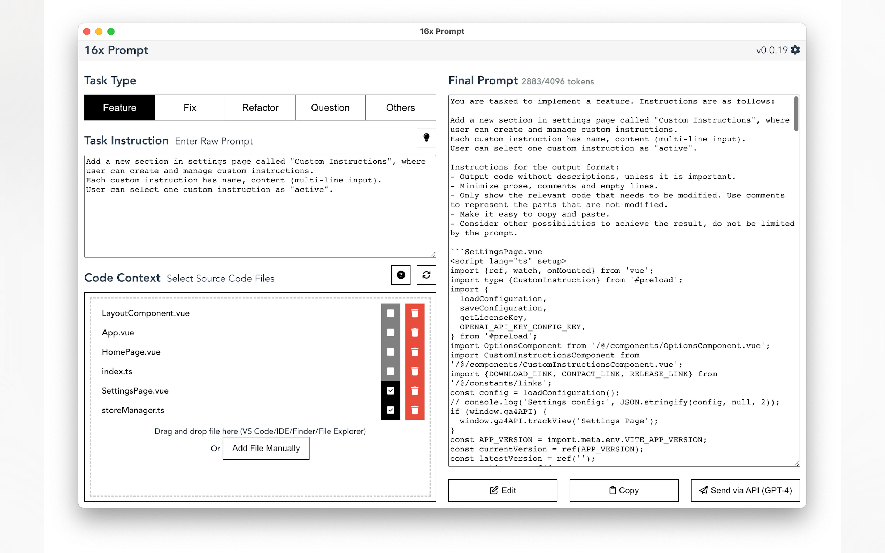Screen dimensions: 885x553
Task: Remove index.ts via its trash icon
Action: [415, 371]
